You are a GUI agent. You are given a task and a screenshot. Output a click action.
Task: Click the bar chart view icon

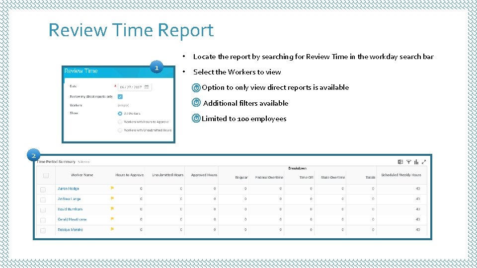pos(416,162)
